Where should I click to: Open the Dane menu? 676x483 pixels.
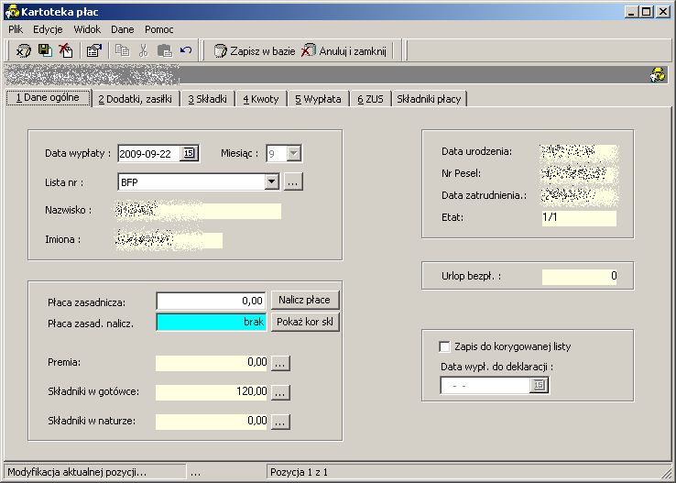click(123, 29)
